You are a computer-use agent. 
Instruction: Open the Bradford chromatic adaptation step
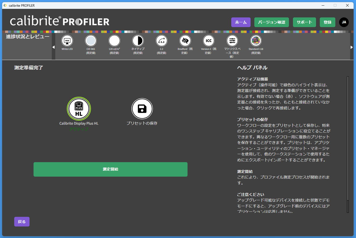click(x=185, y=41)
